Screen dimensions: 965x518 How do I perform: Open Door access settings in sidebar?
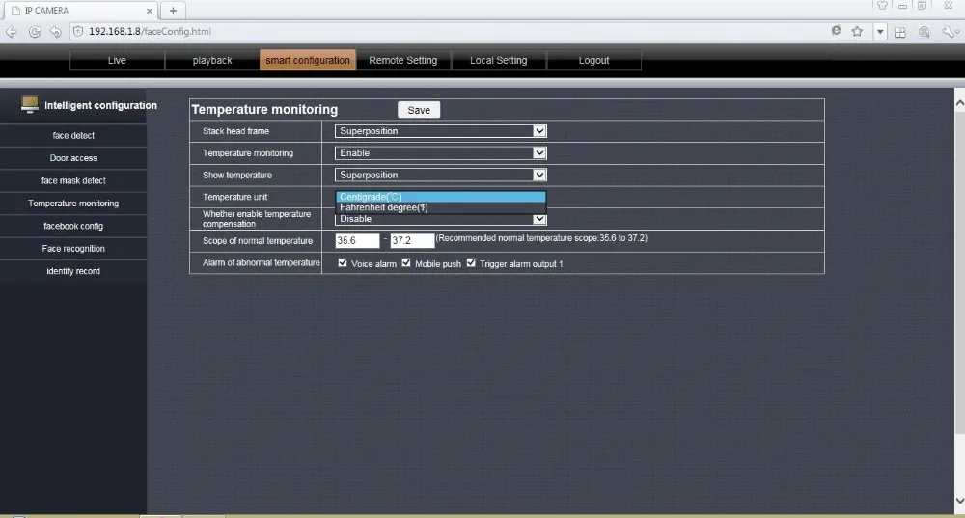(73, 158)
